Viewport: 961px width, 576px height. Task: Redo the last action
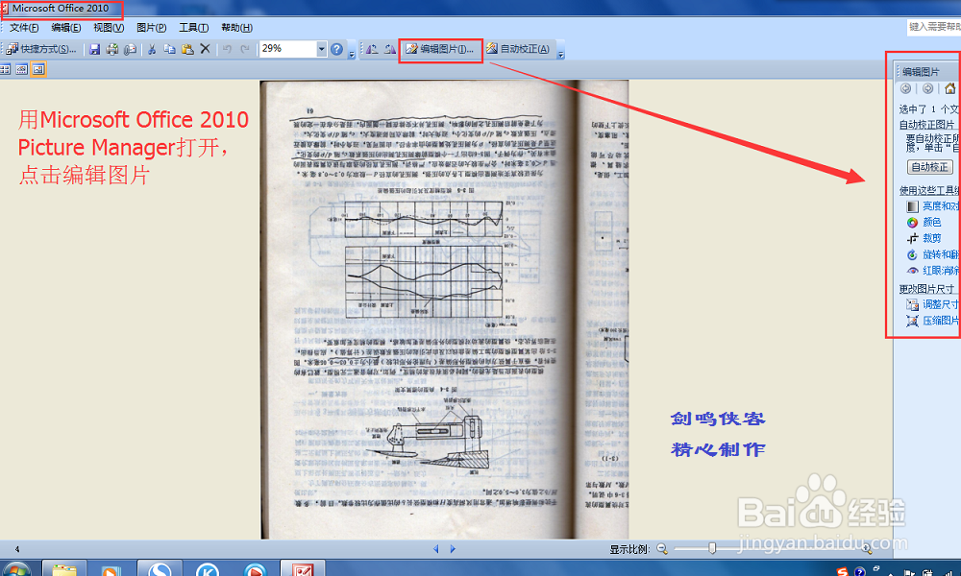tap(245, 49)
